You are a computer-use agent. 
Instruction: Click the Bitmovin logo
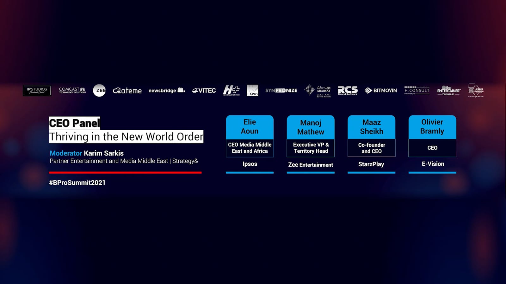pyautogui.click(x=381, y=91)
